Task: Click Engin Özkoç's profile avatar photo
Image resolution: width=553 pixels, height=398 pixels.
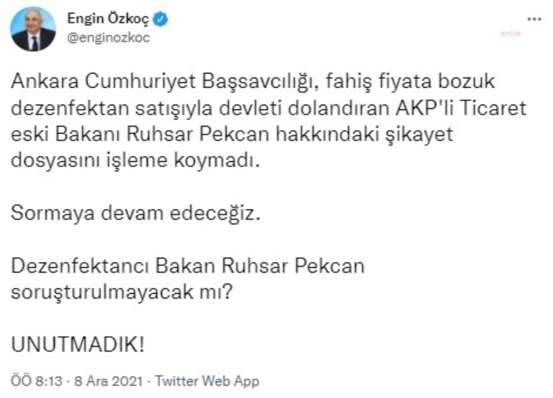Action: [x=34, y=29]
